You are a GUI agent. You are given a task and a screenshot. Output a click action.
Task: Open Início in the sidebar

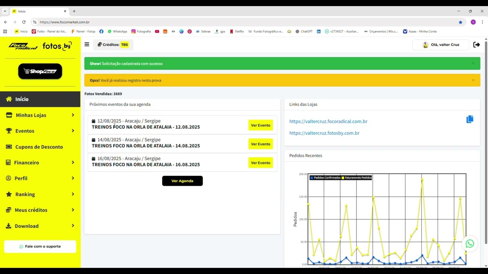pos(40,99)
